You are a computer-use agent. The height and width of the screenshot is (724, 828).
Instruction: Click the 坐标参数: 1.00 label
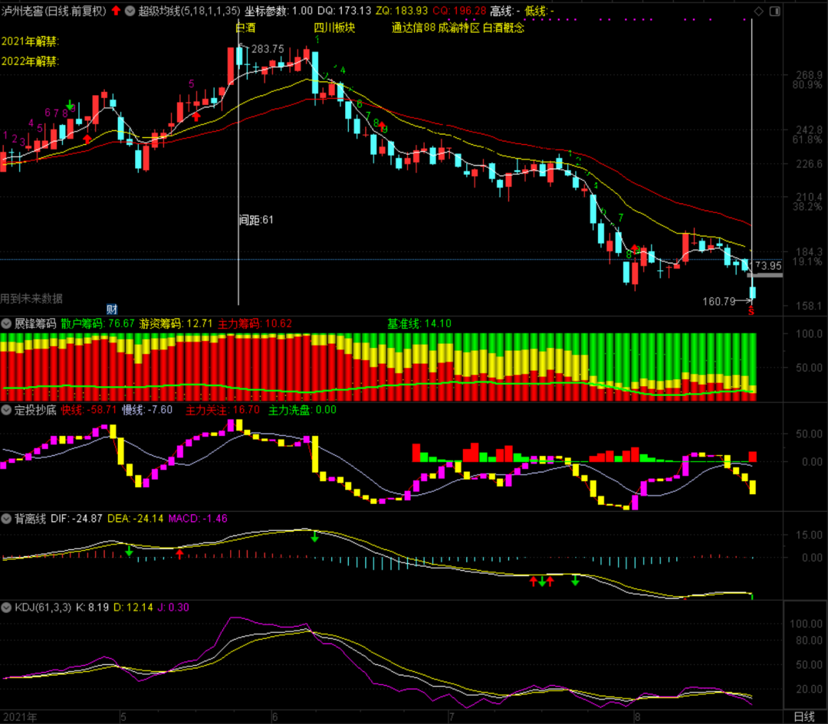(x=278, y=11)
